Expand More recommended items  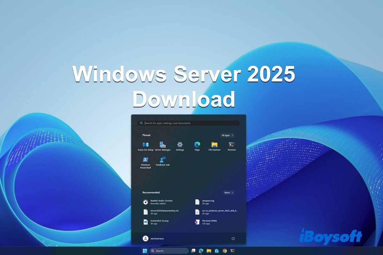point(229,193)
